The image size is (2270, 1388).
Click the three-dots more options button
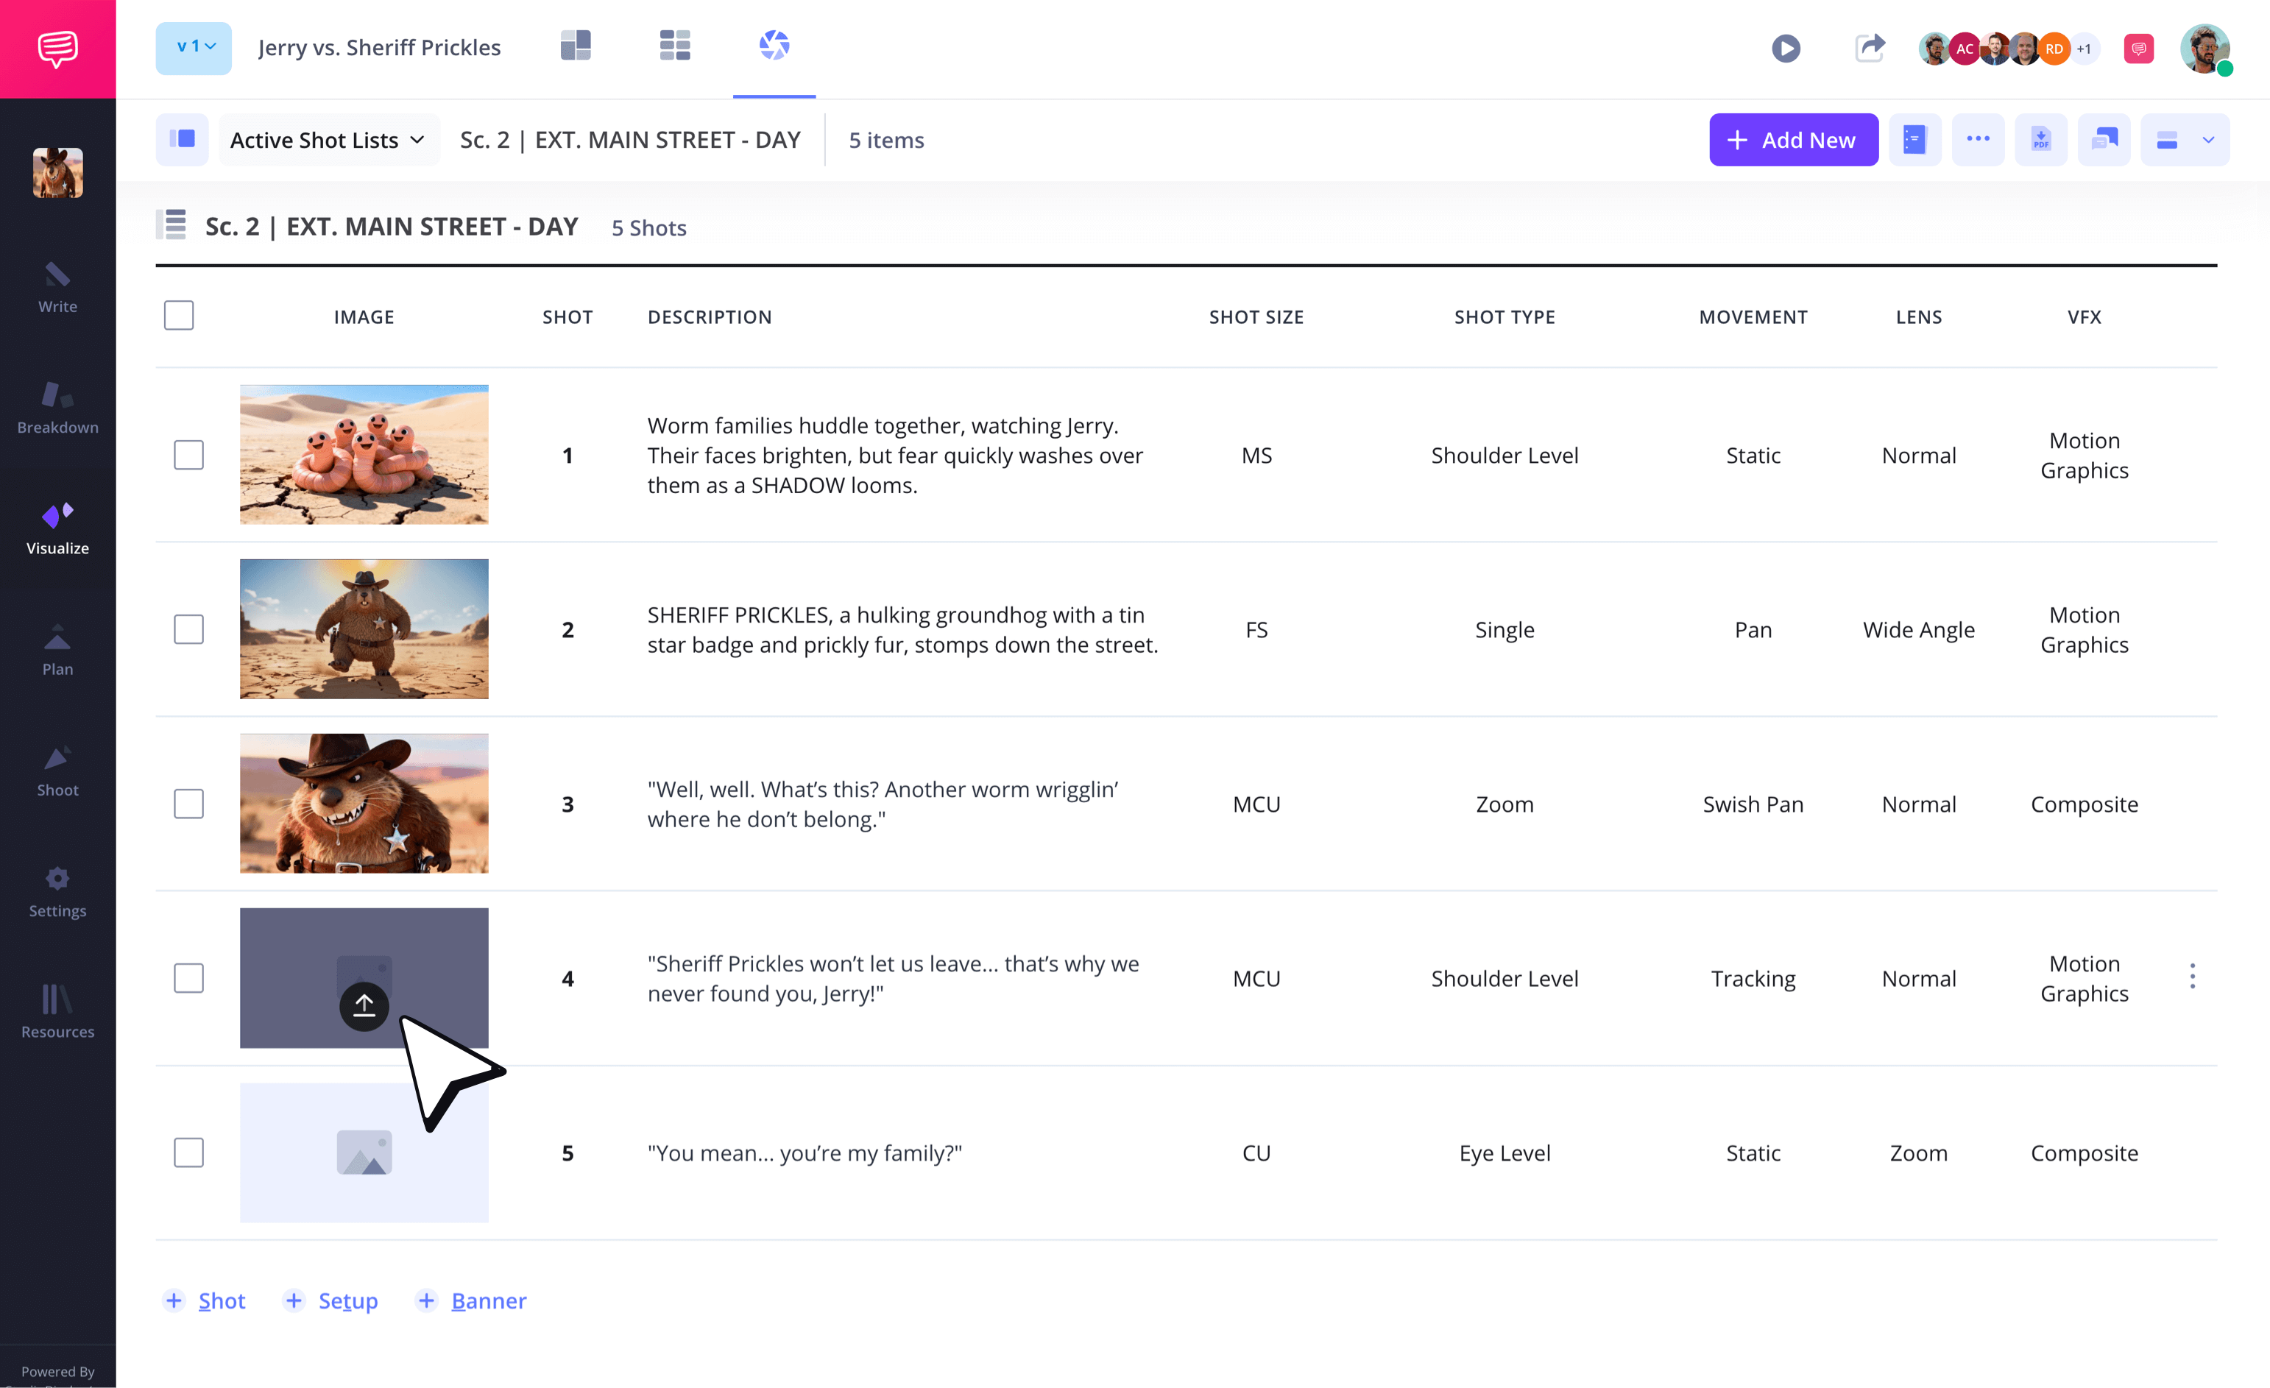click(x=1977, y=140)
